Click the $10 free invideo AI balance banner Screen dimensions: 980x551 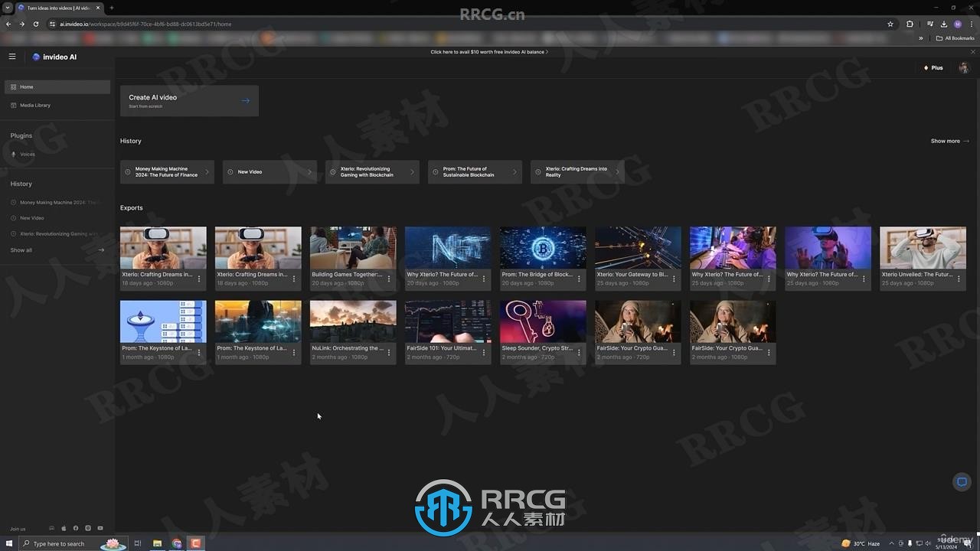489,52
